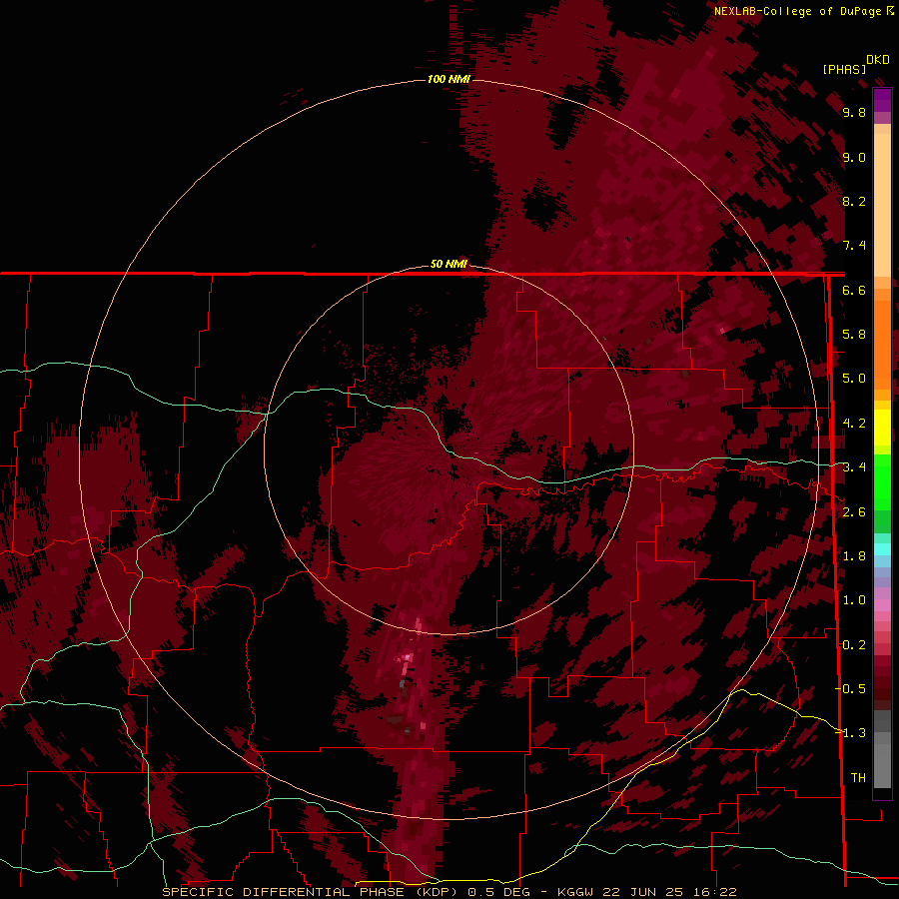Click the 1.0 legend value
This screenshot has height=899, width=899.
854,600
